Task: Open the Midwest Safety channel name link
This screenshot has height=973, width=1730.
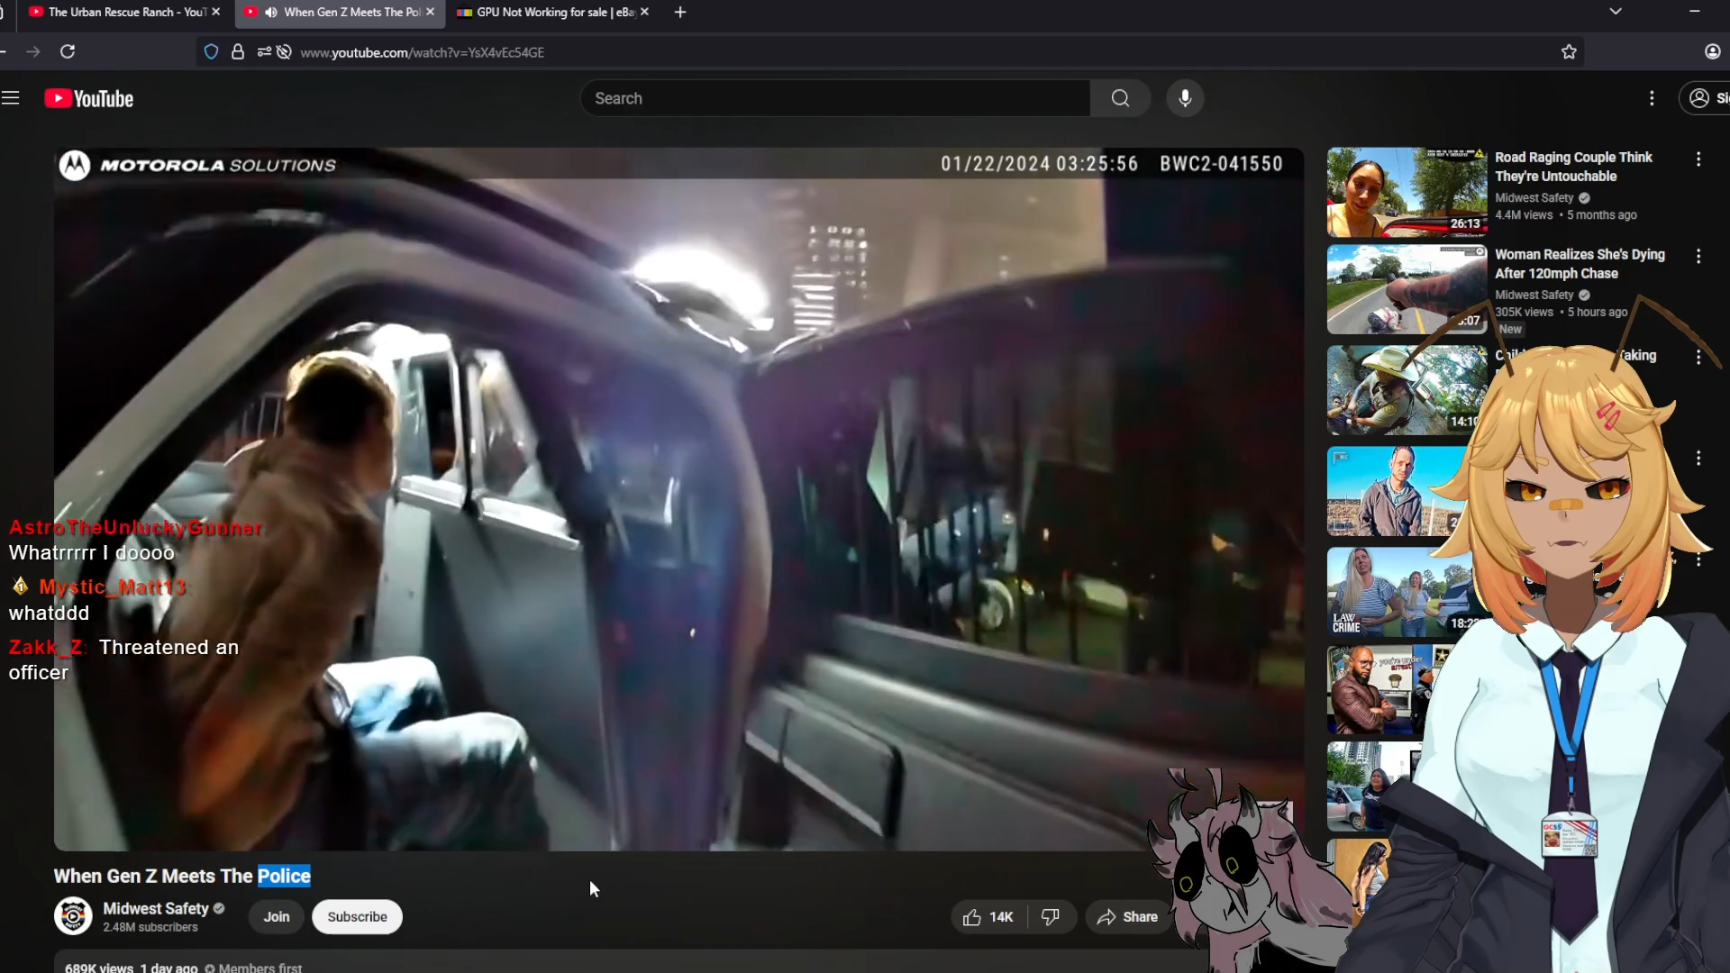Action: [156, 908]
